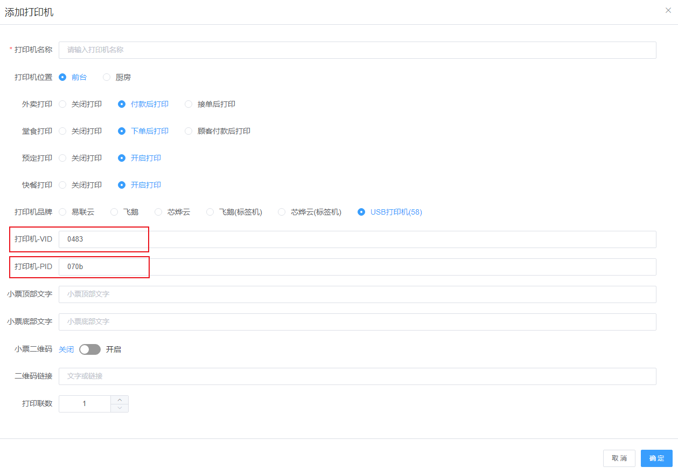
Task: Choose 关闭打印 for 堂食打印
Action: pyautogui.click(x=80, y=131)
